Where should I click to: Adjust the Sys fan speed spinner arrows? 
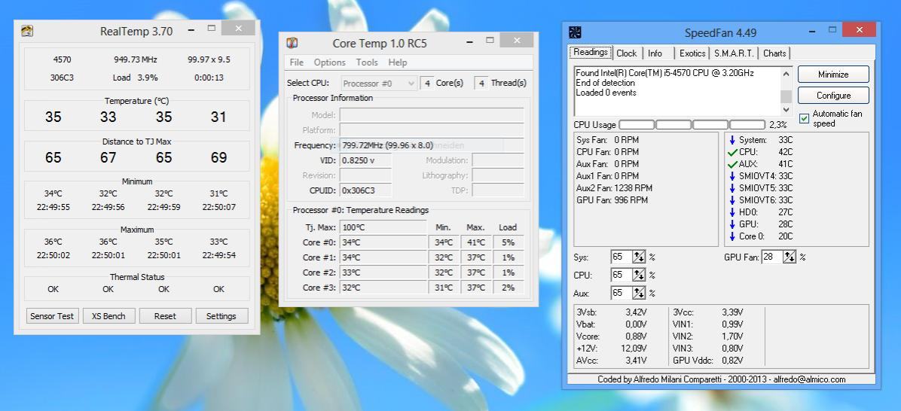click(639, 257)
